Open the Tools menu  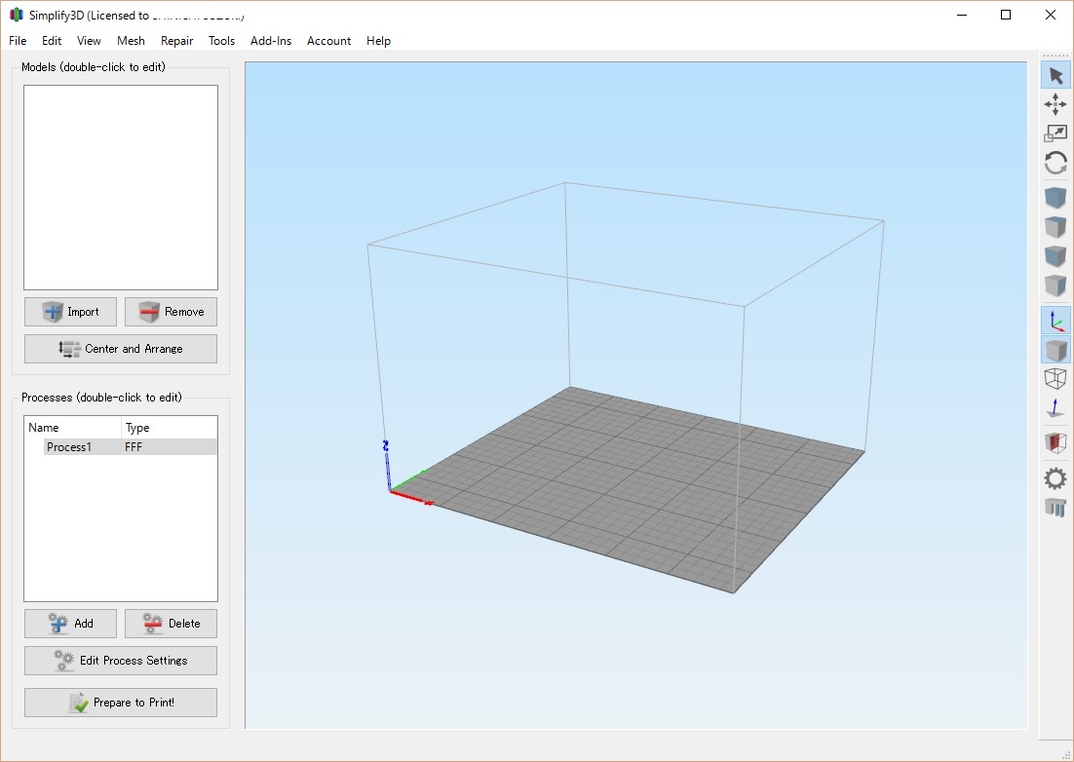[221, 41]
